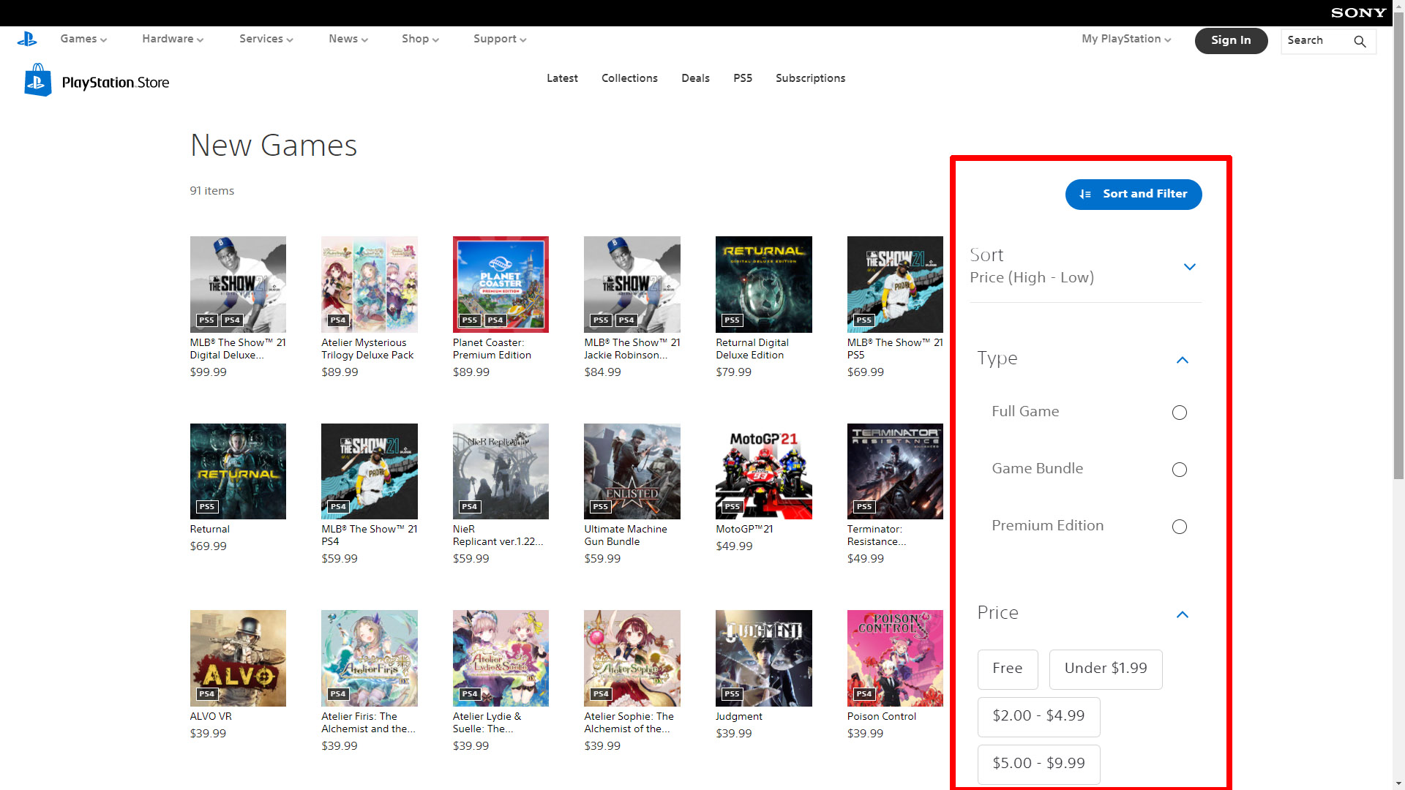1405x790 pixels.
Task: Open the $69.99 Returnal cover image
Action: coord(238,471)
